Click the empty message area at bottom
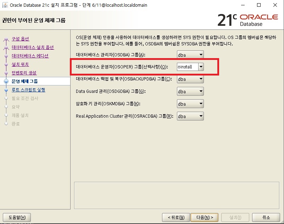This screenshot has height=224, width=284. (x=177, y=195)
